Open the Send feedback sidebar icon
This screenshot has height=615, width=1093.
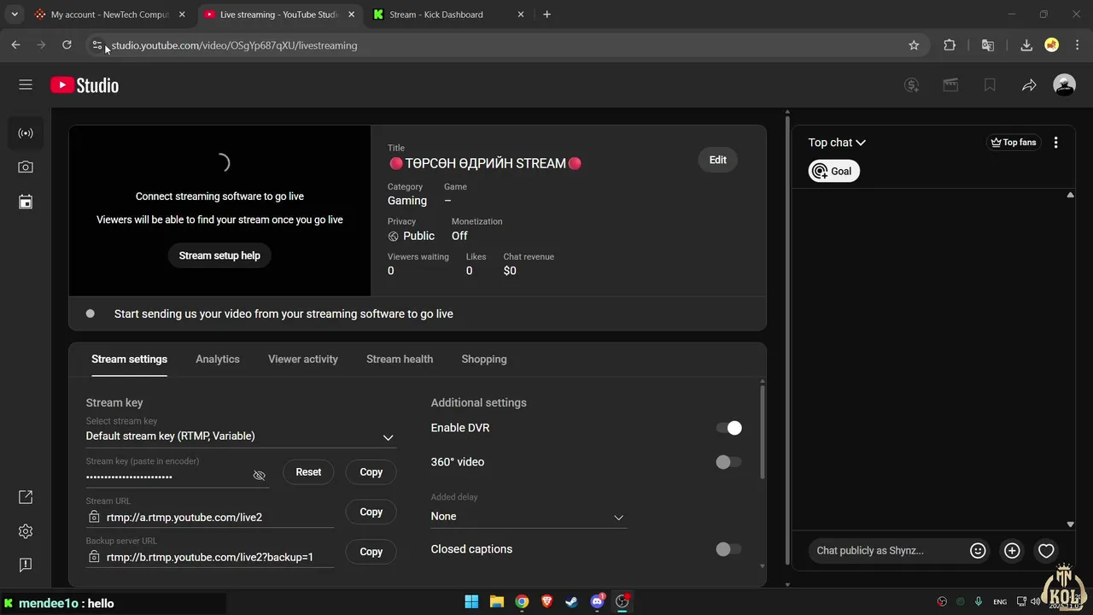tap(26, 565)
